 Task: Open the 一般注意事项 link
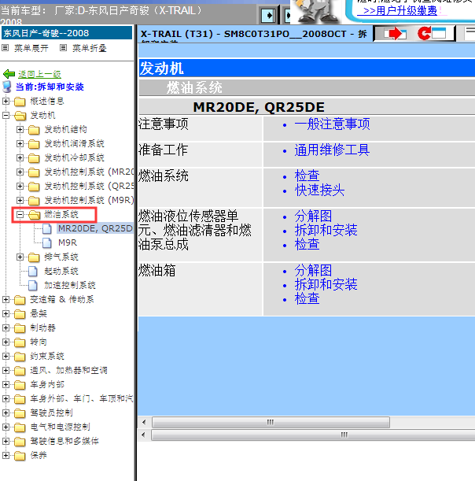(x=332, y=124)
